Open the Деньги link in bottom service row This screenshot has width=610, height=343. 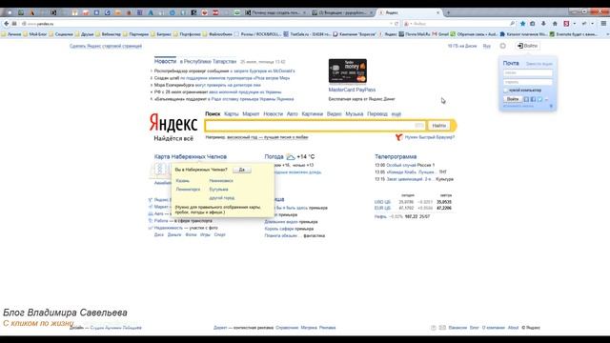tap(174, 235)
